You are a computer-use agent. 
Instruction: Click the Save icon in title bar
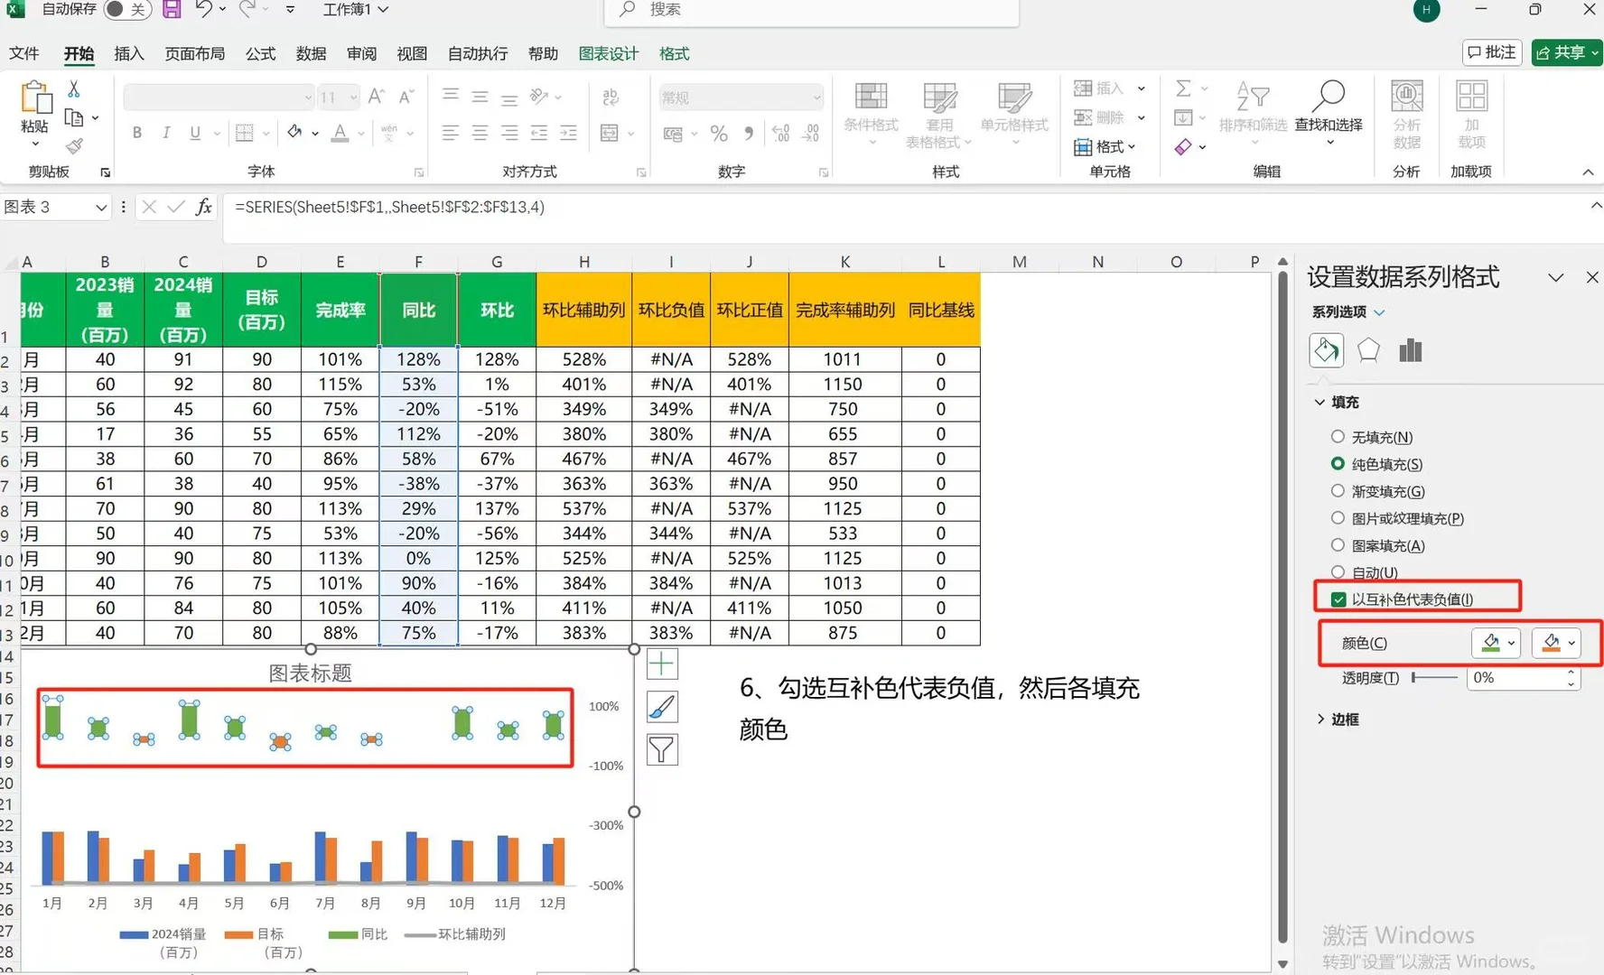172,10
